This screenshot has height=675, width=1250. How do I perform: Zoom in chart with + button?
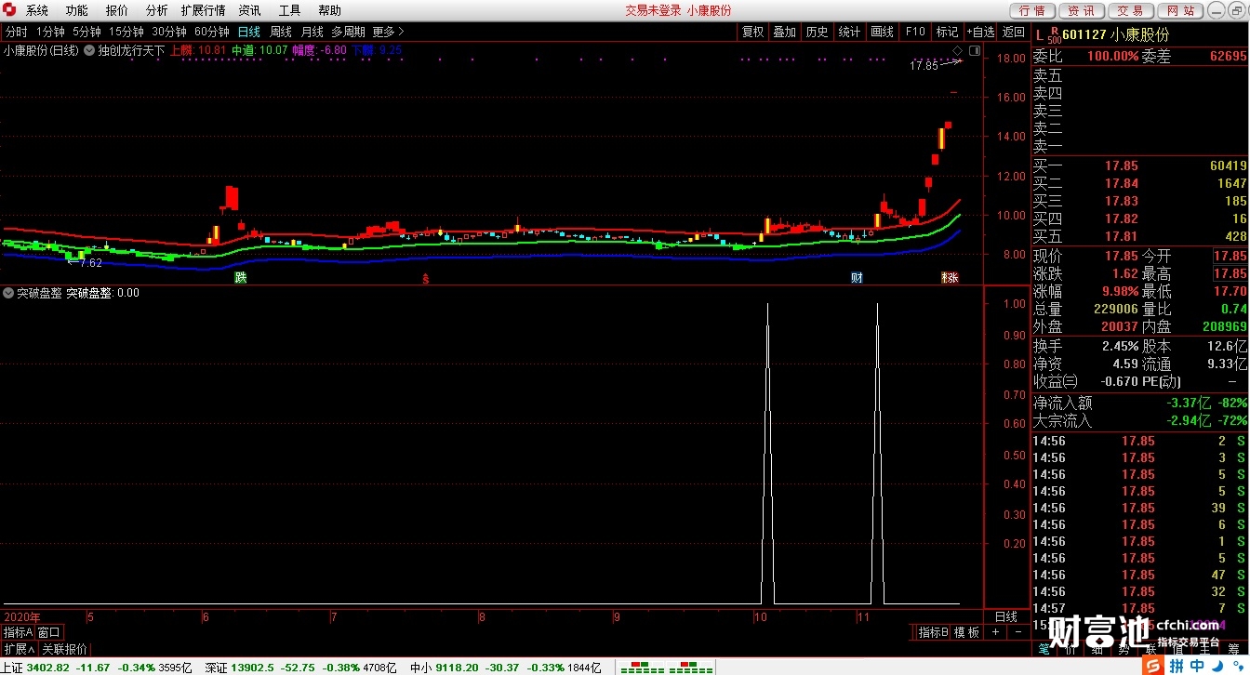(995, 632)
